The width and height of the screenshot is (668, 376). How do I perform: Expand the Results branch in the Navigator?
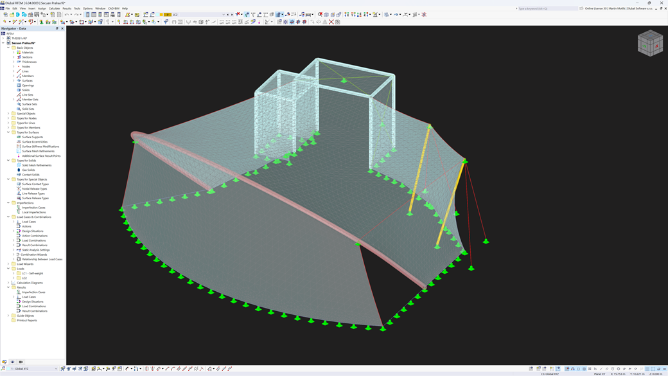click(x=8, y=287)
